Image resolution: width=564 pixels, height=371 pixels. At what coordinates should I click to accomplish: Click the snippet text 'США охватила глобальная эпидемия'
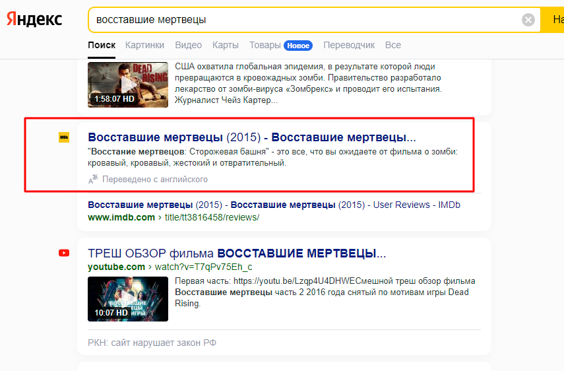click(x=308, y=83)
